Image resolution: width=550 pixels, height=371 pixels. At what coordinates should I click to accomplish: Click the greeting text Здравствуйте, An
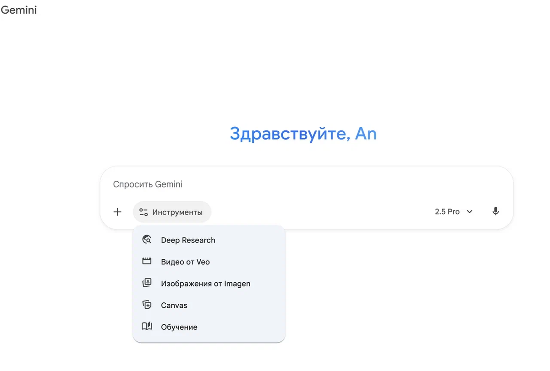coord(303,134)
